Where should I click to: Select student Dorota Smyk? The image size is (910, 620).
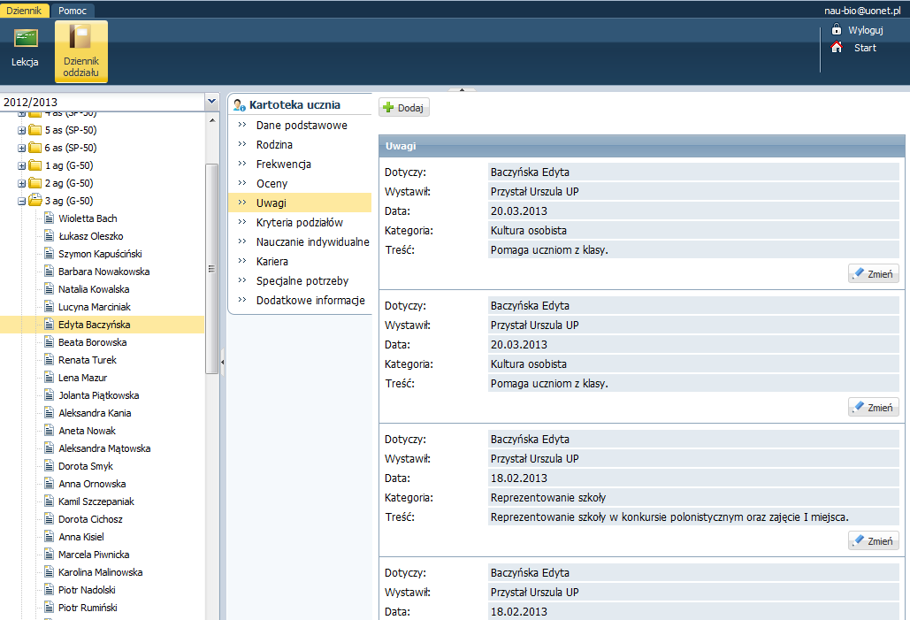[x=86, y=466]
